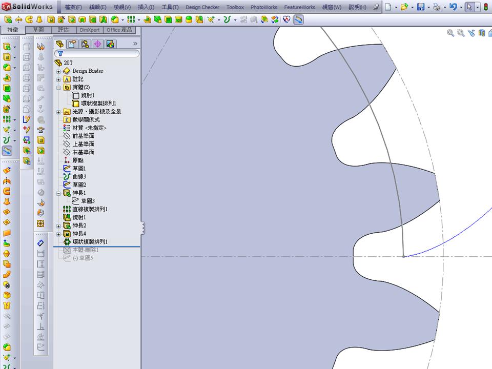Open the 插入(I) menu
Viewport: 492px width, 369px height.
(146, 7)
